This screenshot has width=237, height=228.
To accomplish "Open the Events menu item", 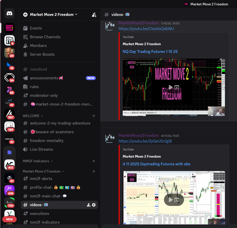I will click(x=59, y=28).
